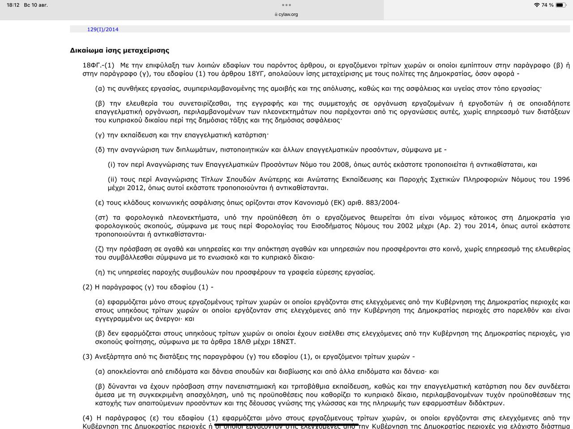Viewport: 573px width, 429px height.
Task: Click "(2) Η παράγραφος (γ) του εδαφίου (1)"
Action: pos(148,287)
